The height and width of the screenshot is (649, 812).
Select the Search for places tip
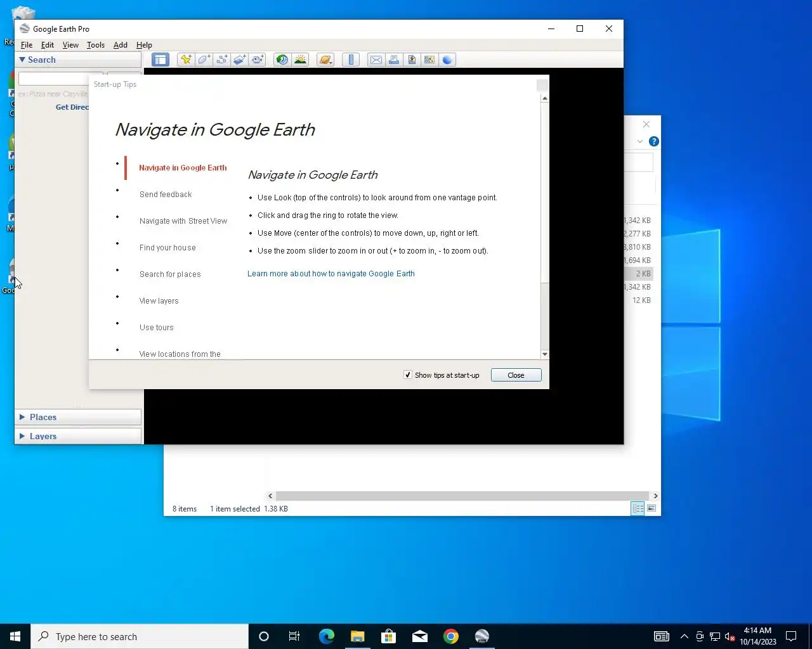click(170, 274)
